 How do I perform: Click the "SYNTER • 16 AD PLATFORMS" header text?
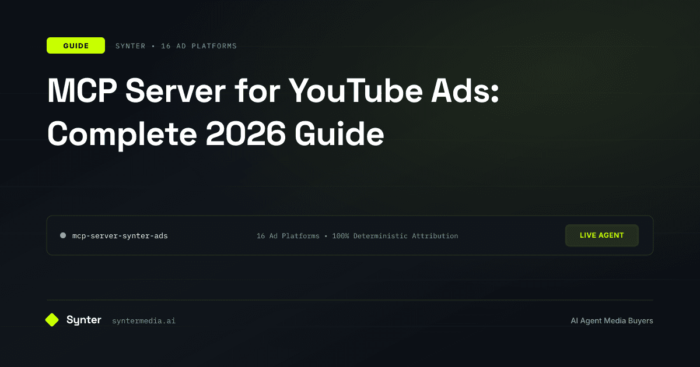(x=176, y=46)
